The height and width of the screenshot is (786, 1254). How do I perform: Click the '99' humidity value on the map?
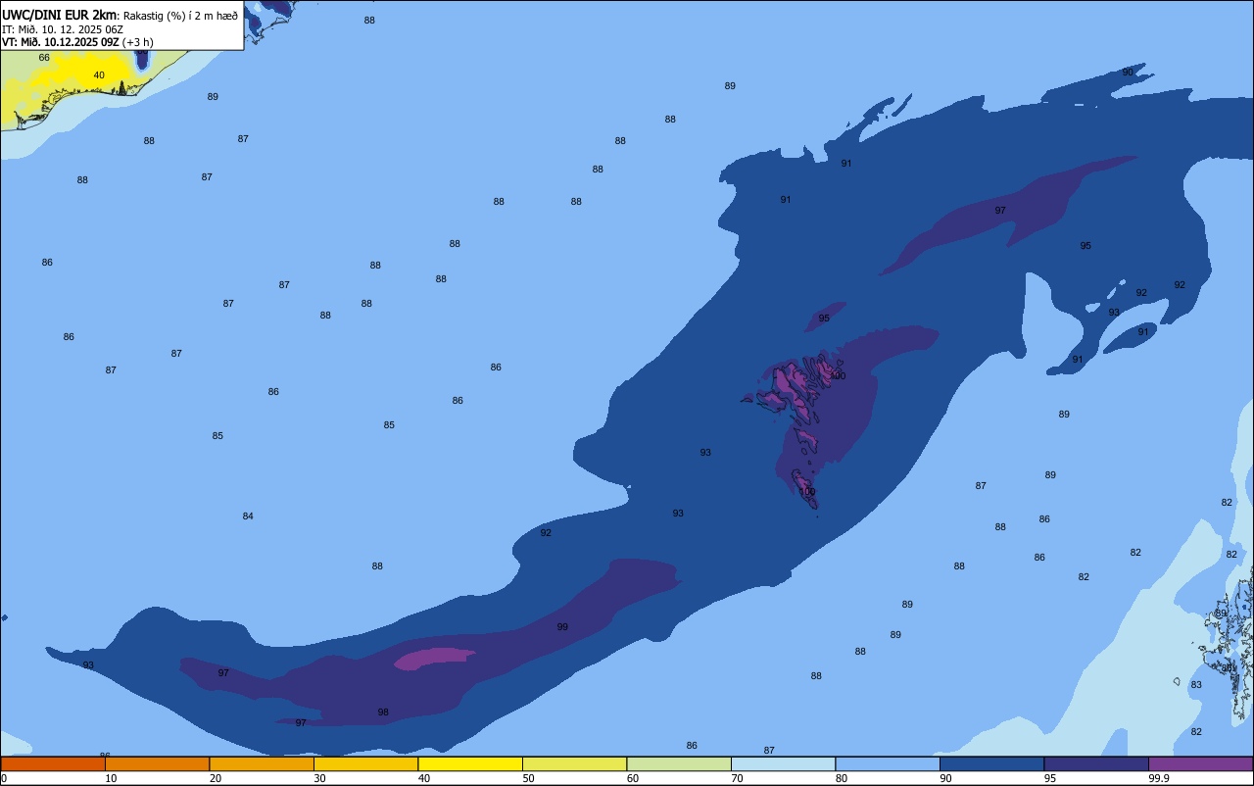[x=562, y=627]
